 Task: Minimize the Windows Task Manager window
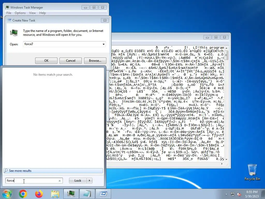85,8
